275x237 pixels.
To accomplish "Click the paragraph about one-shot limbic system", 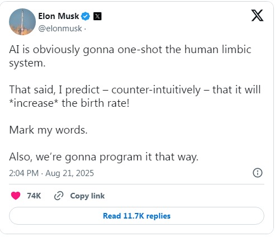I will point(130,56).
